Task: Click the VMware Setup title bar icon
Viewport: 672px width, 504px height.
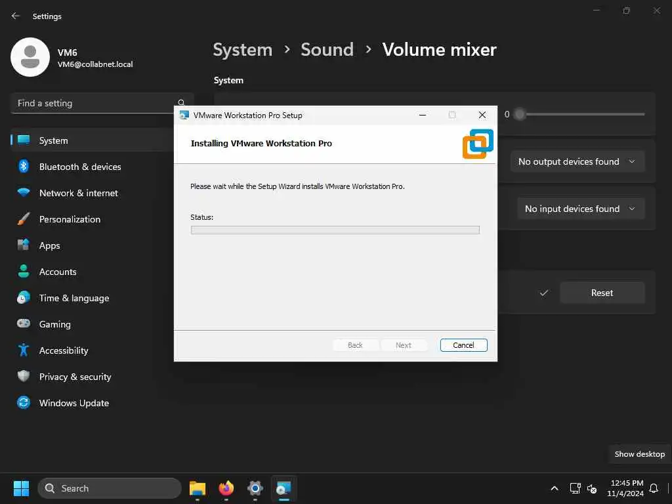Action: pyautogui.click(x=184, y=115)
